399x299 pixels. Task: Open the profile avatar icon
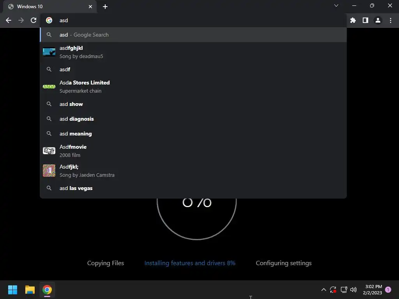click(378, 20)
